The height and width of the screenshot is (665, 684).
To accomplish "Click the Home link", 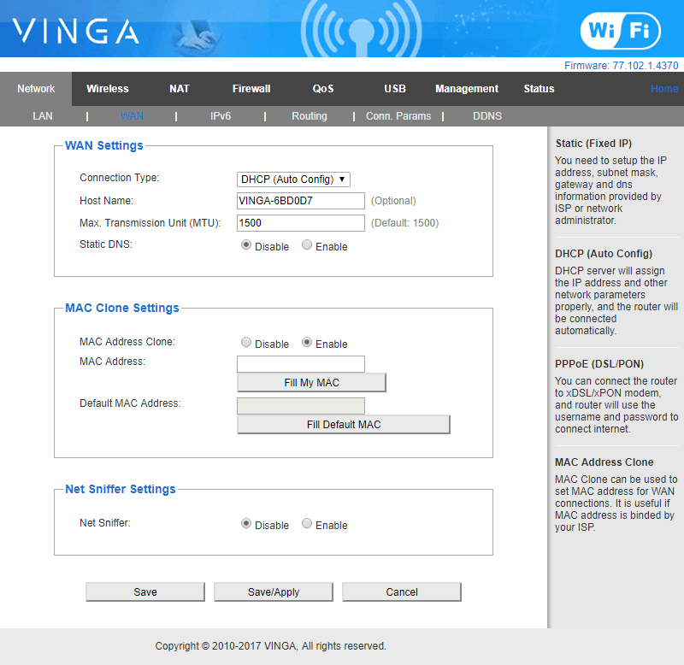I will pos(663,89).
